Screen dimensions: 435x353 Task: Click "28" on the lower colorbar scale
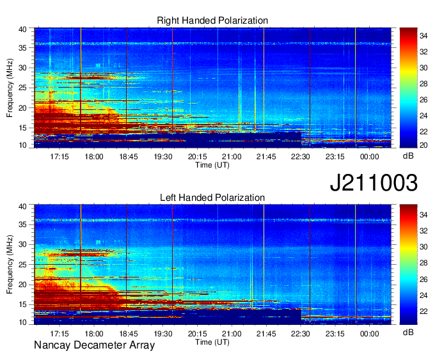click(x=423, y=263)
